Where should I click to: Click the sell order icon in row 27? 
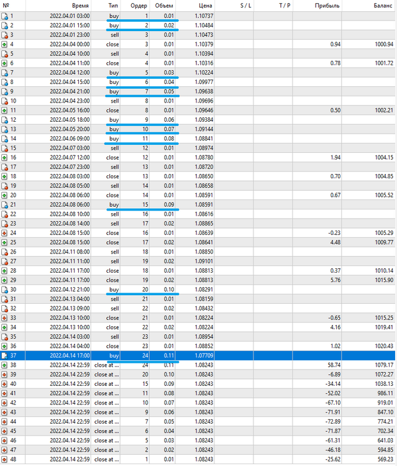4,262
